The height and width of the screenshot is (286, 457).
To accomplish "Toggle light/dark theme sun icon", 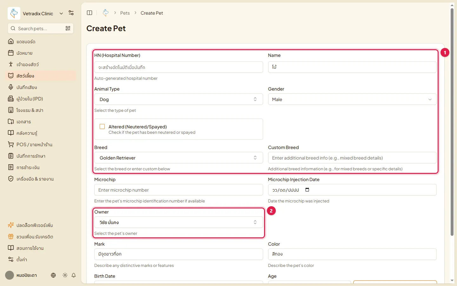I will click(x=65, y=275).
